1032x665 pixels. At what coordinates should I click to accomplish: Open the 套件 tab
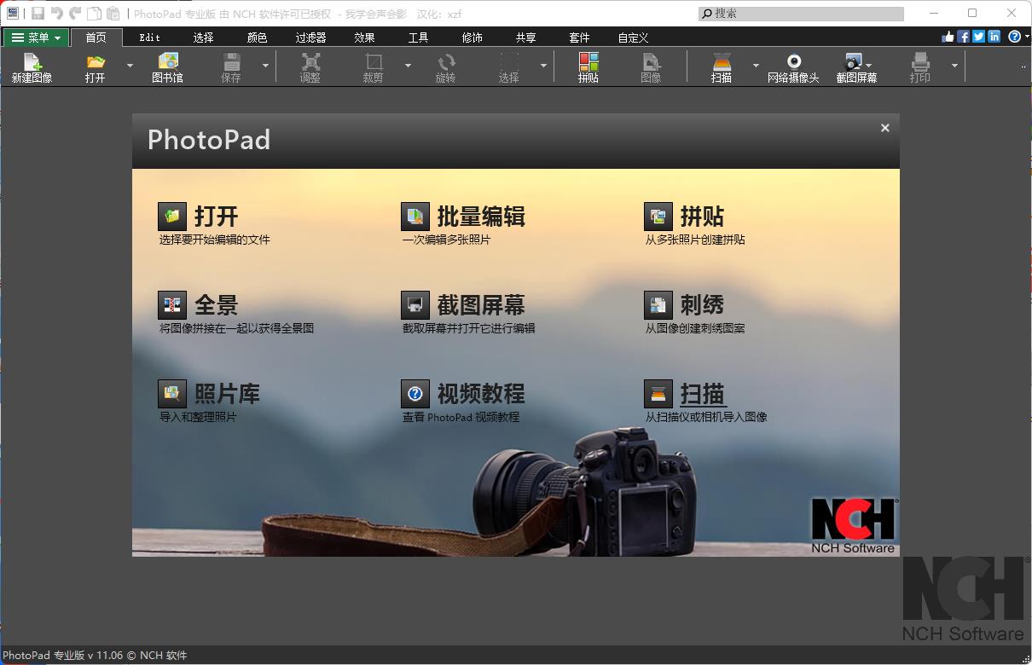(579, 38)
